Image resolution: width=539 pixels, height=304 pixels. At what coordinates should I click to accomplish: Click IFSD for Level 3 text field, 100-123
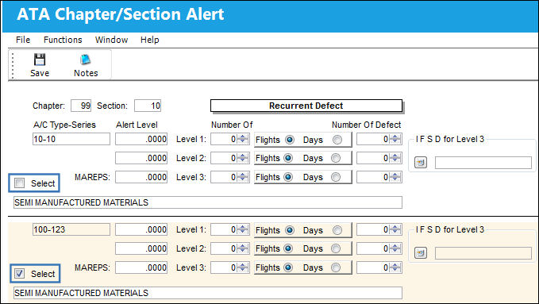pos(483,253)
